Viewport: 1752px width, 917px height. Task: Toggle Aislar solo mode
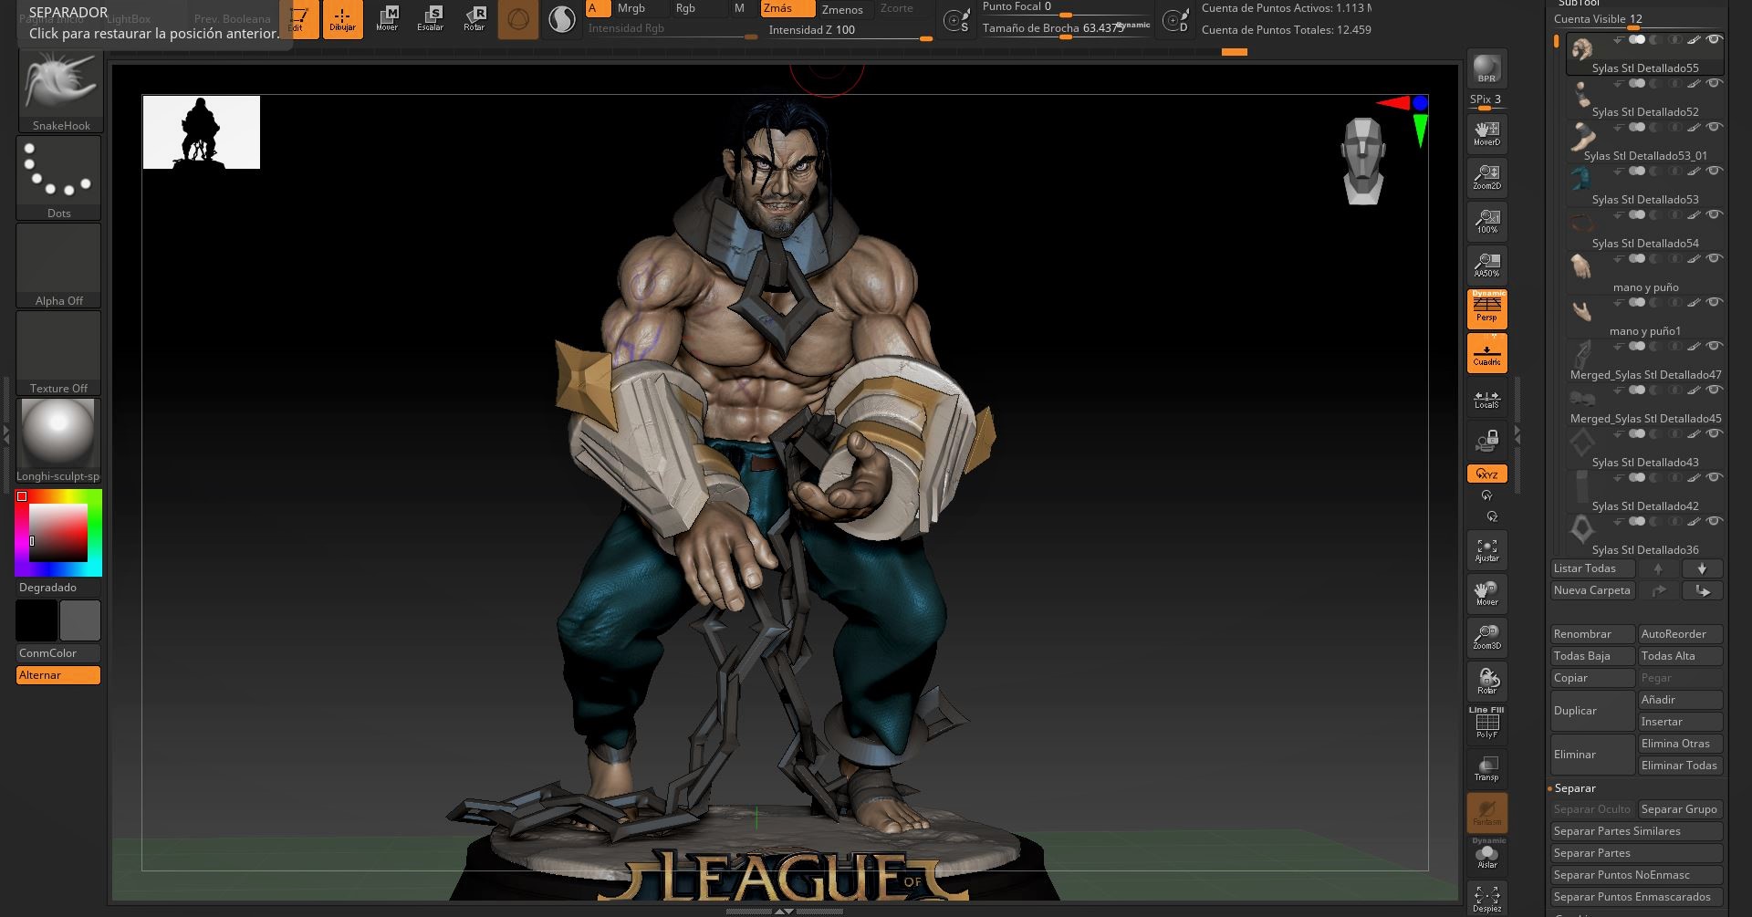tap(1486, 856)
